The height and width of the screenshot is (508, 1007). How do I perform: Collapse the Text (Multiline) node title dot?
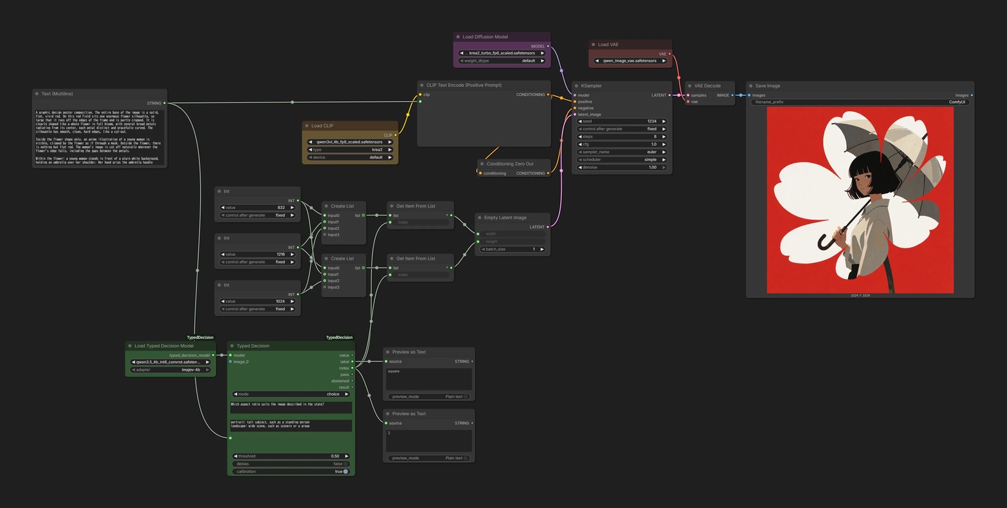pos(37,94)
